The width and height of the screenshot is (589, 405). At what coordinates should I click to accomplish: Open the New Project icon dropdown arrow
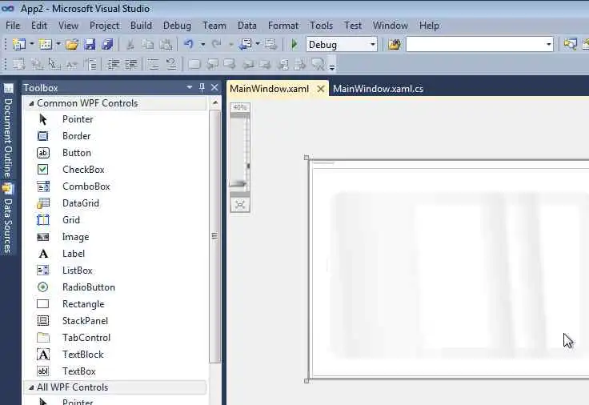[x=31, y=44]
